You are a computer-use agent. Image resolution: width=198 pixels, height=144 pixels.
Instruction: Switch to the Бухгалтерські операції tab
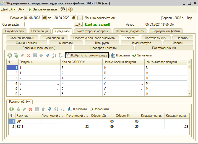point(93,31)
